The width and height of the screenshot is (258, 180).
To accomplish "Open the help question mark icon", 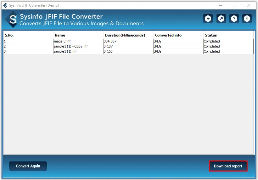I will click(x=234, y=19).
